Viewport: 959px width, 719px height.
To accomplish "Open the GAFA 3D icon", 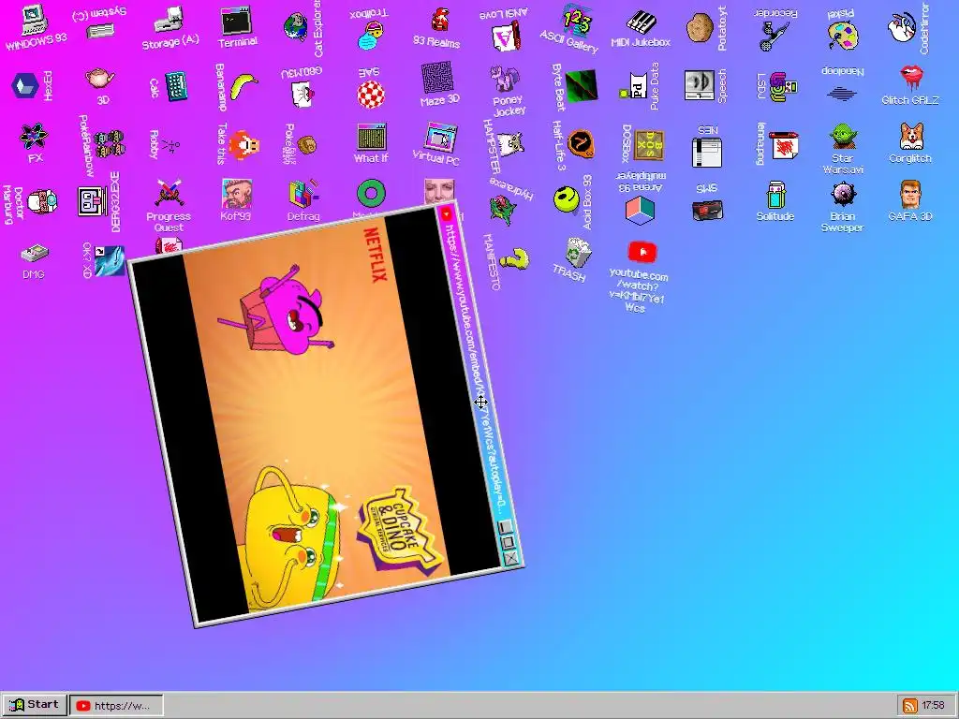I will pos(910,195).
